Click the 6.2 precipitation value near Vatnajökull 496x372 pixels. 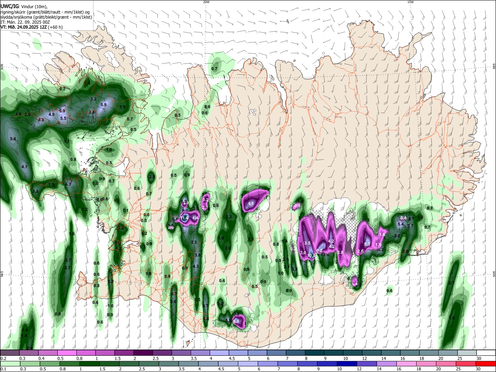[x=319, y=250]
